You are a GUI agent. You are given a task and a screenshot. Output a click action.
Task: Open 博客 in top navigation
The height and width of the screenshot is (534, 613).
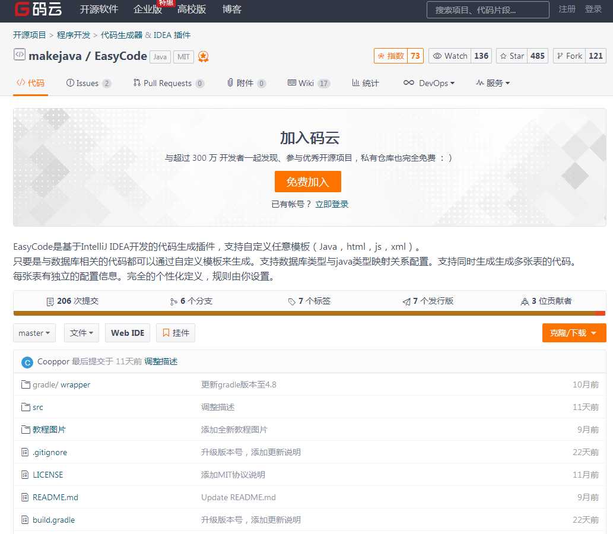tap(232, 9)
